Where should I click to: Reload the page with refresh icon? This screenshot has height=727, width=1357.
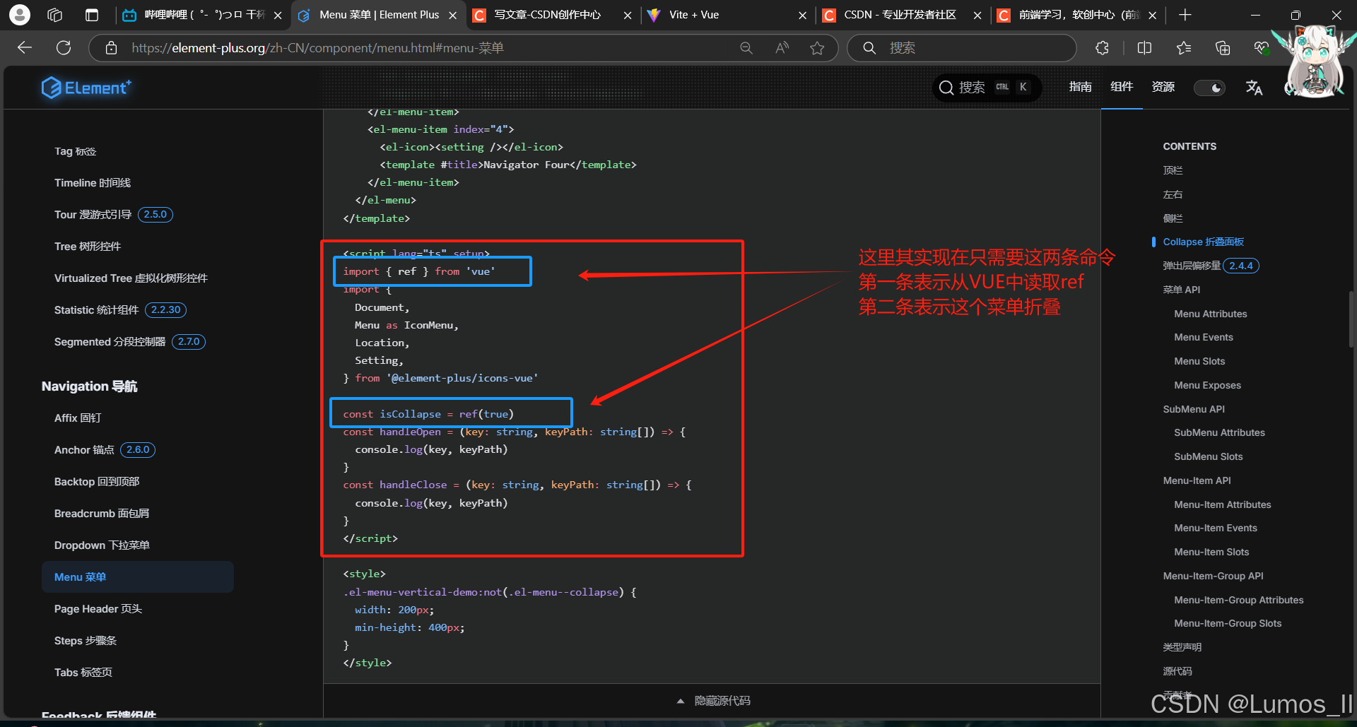64,47
